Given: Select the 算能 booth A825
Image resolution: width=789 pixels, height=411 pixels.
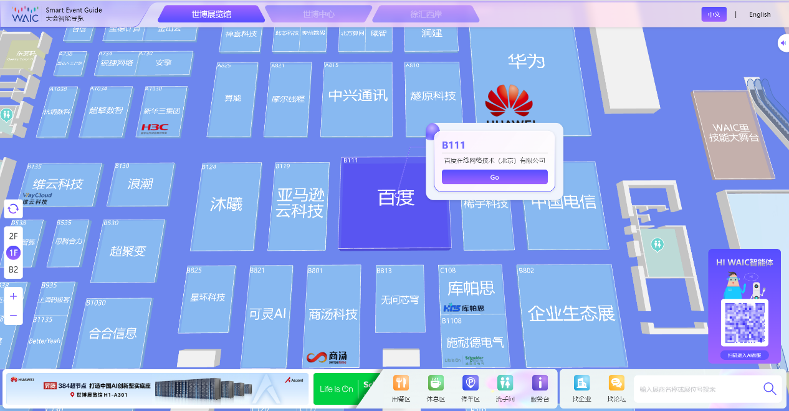Looking at the screenshot, I should pyautogui.click(x=232, y=99).
